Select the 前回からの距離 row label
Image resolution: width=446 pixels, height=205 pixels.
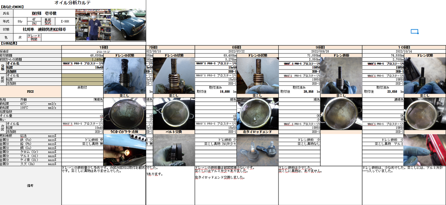pos(31,60)
